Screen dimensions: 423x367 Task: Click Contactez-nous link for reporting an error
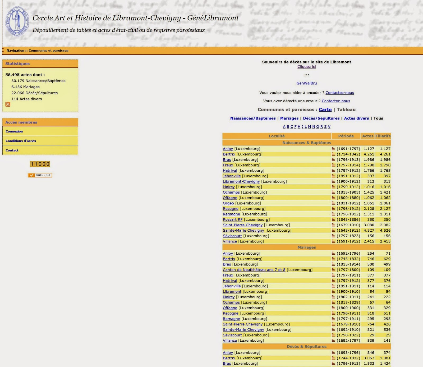pos(336,101)
